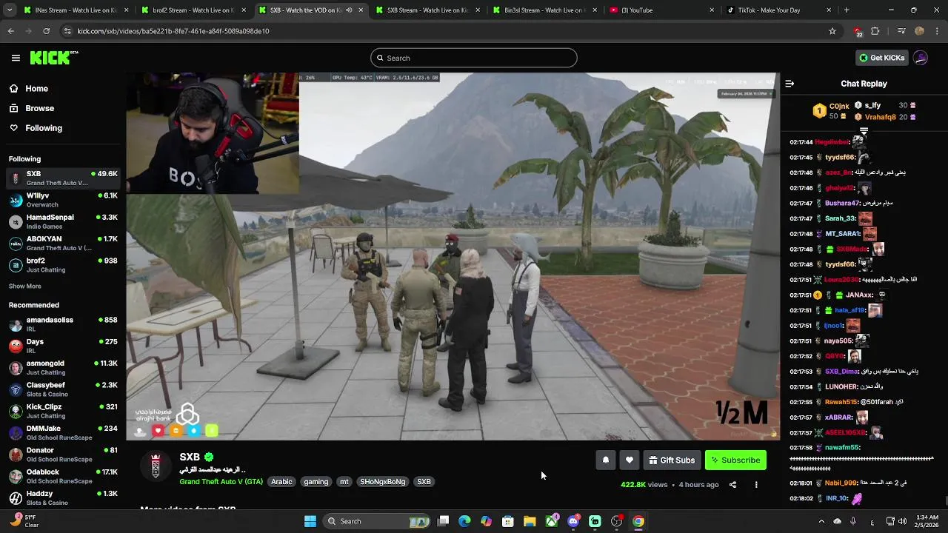
Task: Click the mt tag
Action: pyautogui.click(x=344, y=482)
